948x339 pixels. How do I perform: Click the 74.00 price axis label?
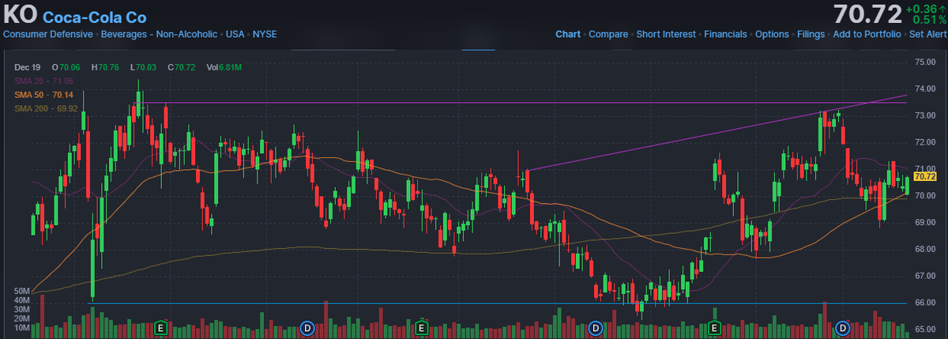click(x=925, y=89)
